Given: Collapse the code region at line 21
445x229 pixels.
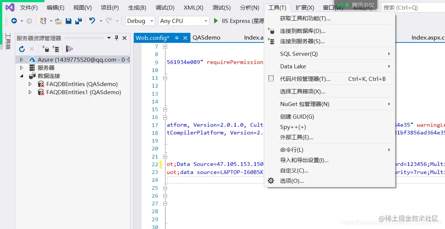Looking at the screenshot, I should (165, 156).
